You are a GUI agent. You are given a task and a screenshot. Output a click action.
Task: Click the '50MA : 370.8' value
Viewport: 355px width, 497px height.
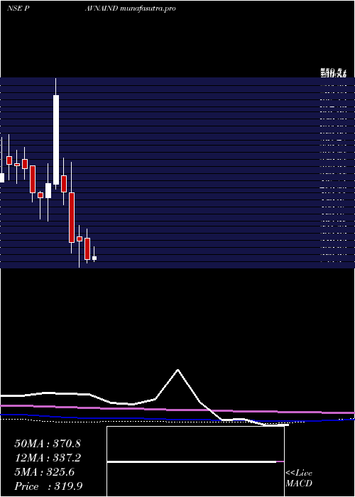[x=48, y=444]
